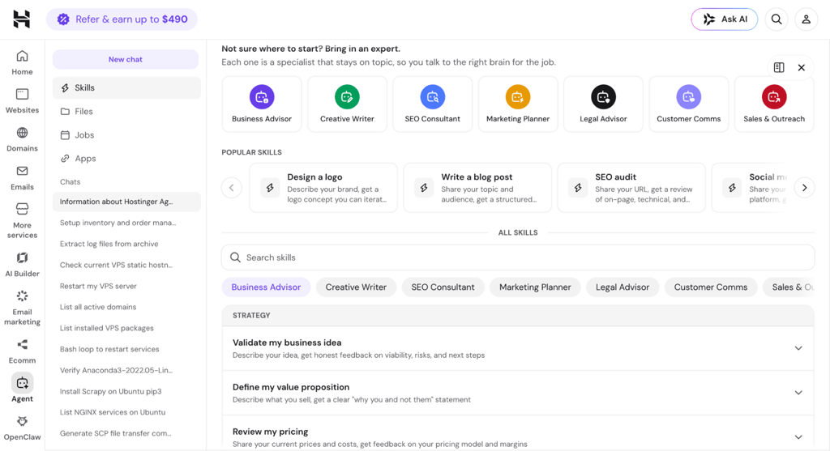Viewport: 830px width, 451px height.
Task: Show next popular skills with right arrow
Action: (805, 188)
